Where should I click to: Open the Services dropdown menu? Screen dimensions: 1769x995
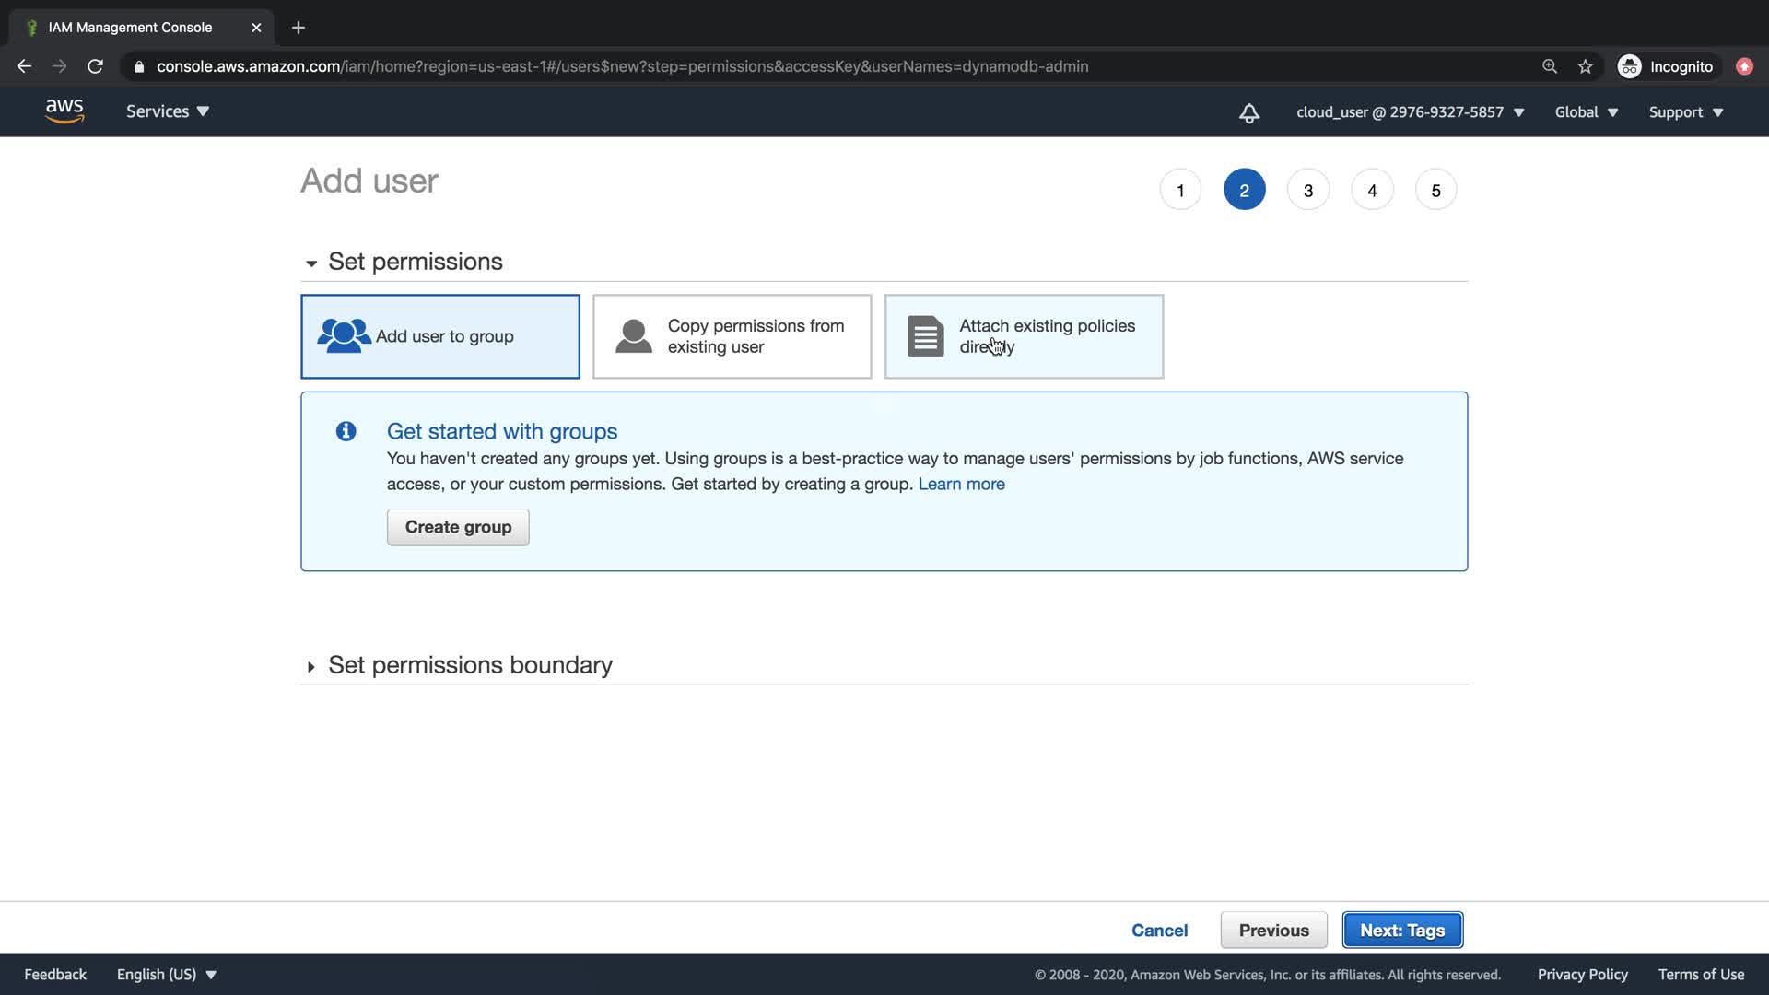coord(168,111)
